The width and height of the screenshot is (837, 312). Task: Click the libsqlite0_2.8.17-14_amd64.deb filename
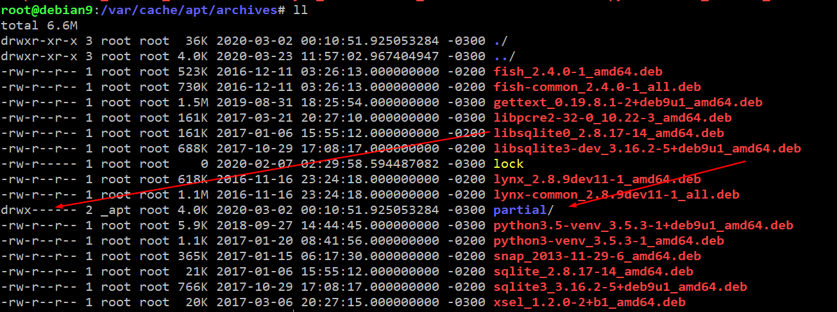point(609,133)
